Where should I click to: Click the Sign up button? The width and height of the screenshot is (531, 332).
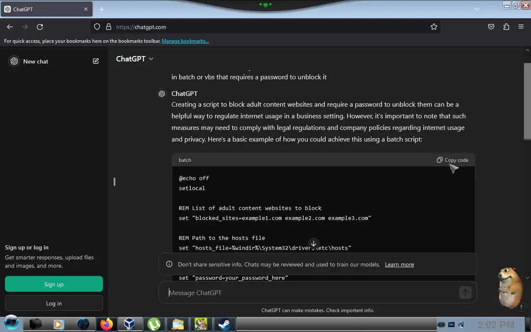[54, 284]
